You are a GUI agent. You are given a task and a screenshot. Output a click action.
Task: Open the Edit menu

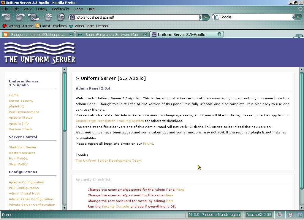(15, 9)
